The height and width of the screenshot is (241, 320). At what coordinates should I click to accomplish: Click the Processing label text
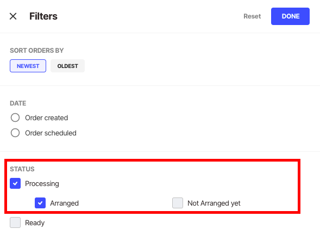(x=42, y=183)
